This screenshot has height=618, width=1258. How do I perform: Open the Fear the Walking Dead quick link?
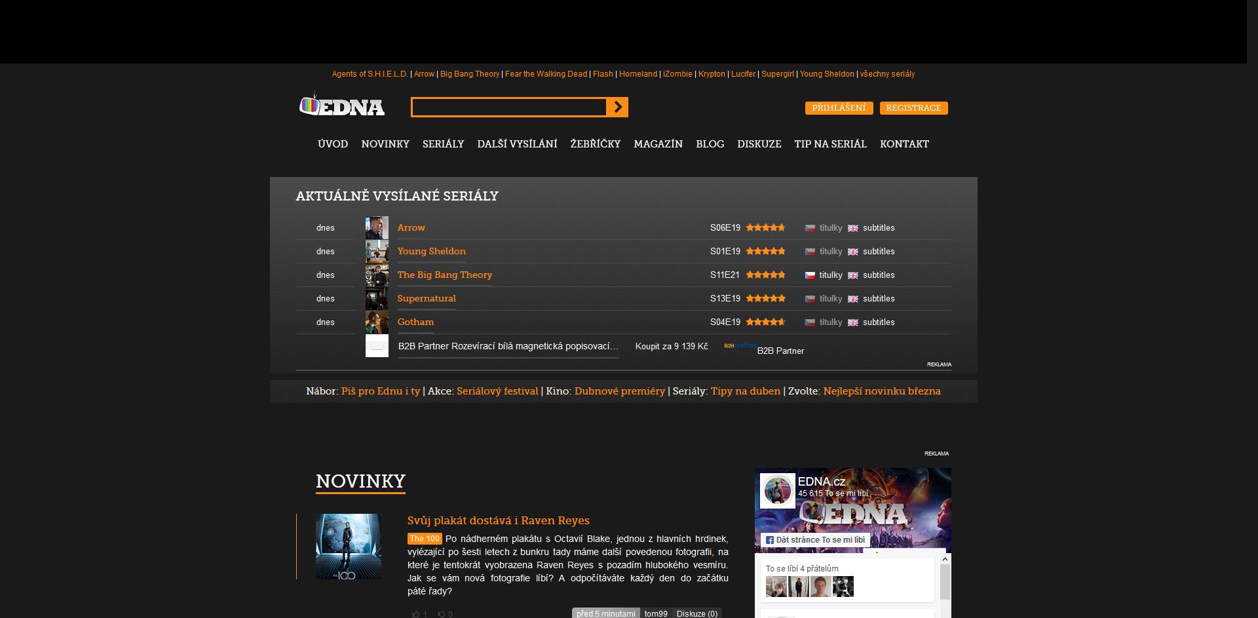[x=546, y=74]
